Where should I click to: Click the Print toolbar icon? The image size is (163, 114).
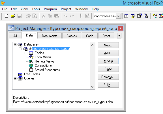tap(28, 16)
